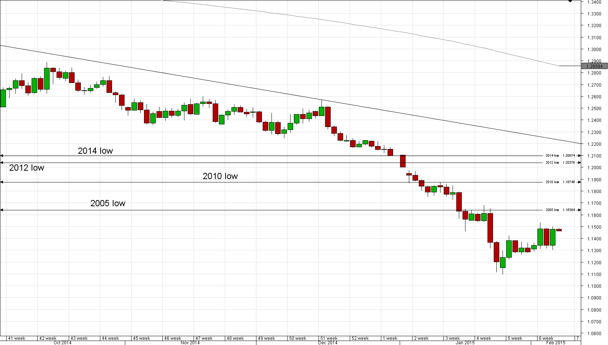Click the '4 week' time axis label
Image resolution: width=608 pixels, height=345 pixels.
click(x=484, y=338)
